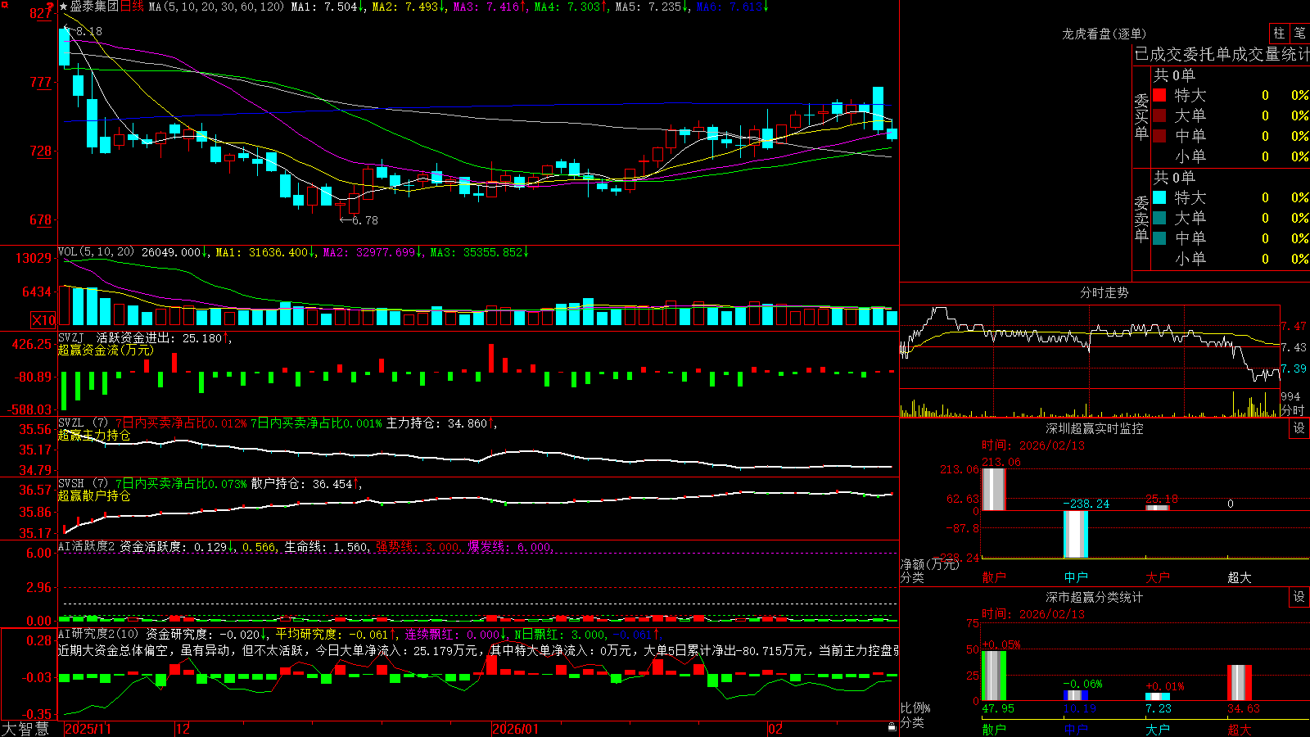This screenshot has width=1310, height=737.
Task: Select the 12 month timeline marker
Action: click(183, 729)
